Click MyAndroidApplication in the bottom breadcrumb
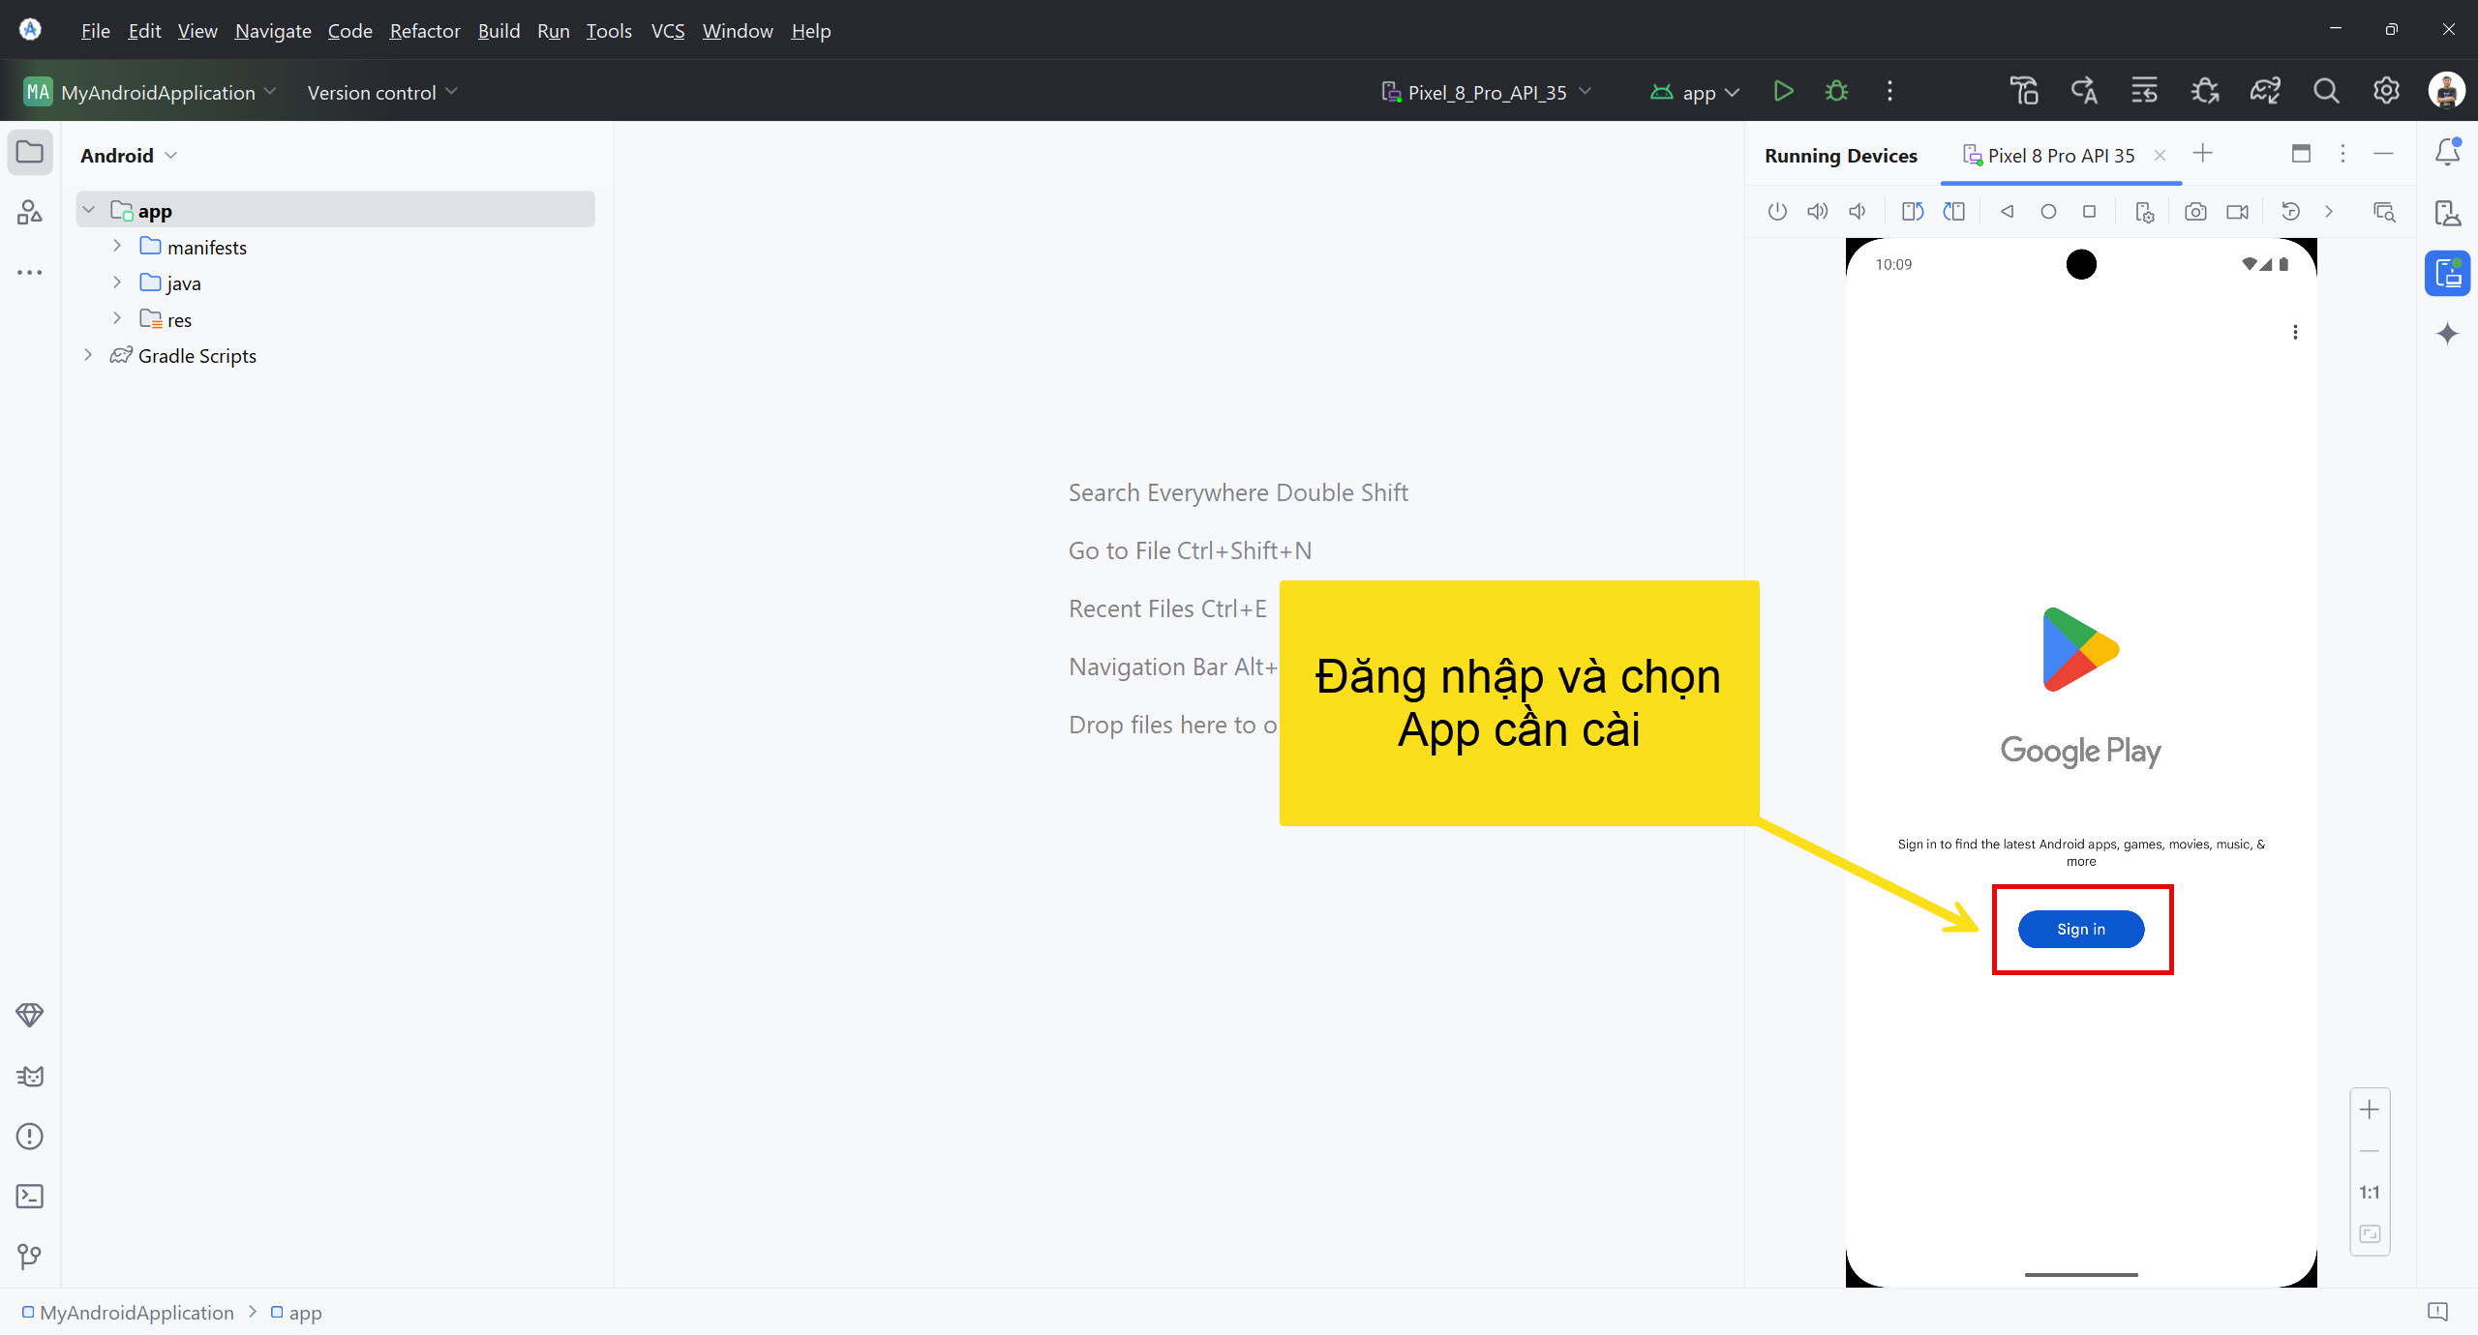 click(136, 1313)
